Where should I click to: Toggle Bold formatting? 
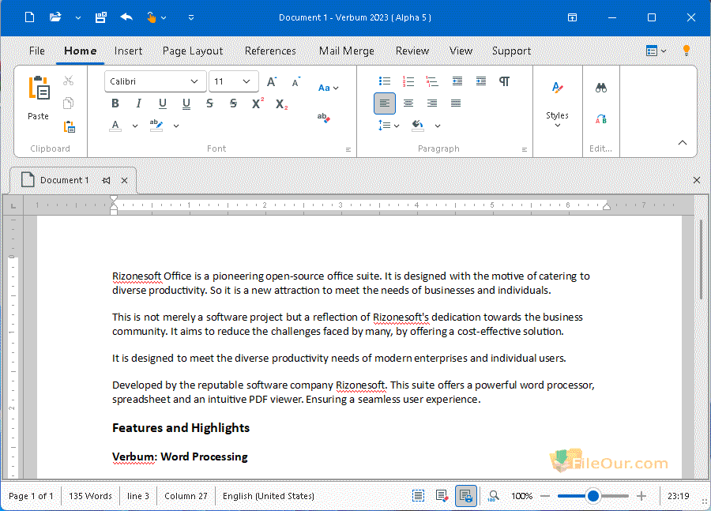point(115,103)
